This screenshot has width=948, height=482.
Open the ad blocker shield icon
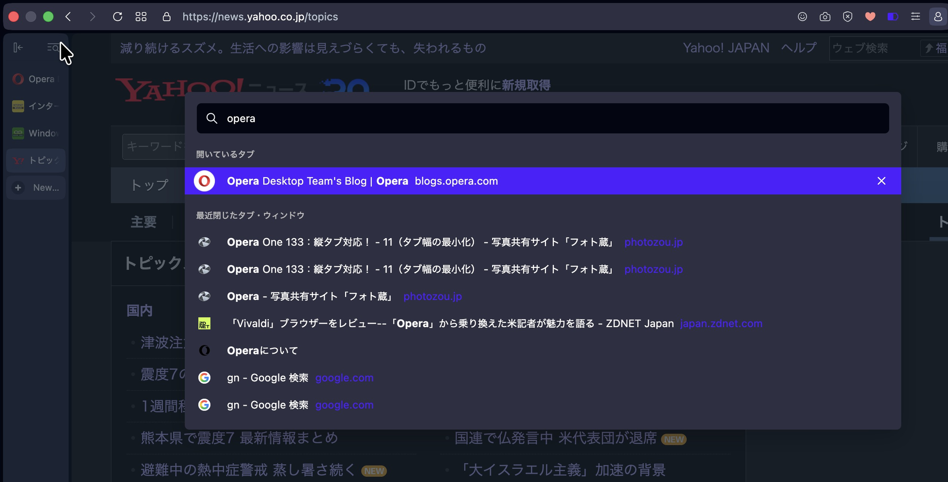pyautogui.click(x=848, y=17)
